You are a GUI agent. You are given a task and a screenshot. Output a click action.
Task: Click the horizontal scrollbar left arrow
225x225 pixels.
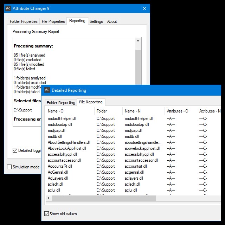pyautogui.click(x=49, y=198)
